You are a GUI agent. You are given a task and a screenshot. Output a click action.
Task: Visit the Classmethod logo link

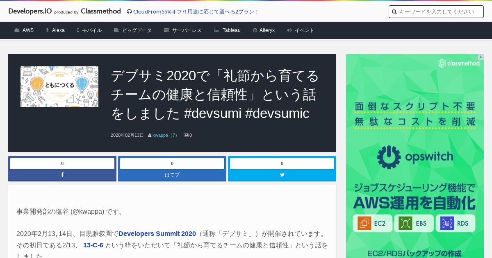tap(101, 11)
